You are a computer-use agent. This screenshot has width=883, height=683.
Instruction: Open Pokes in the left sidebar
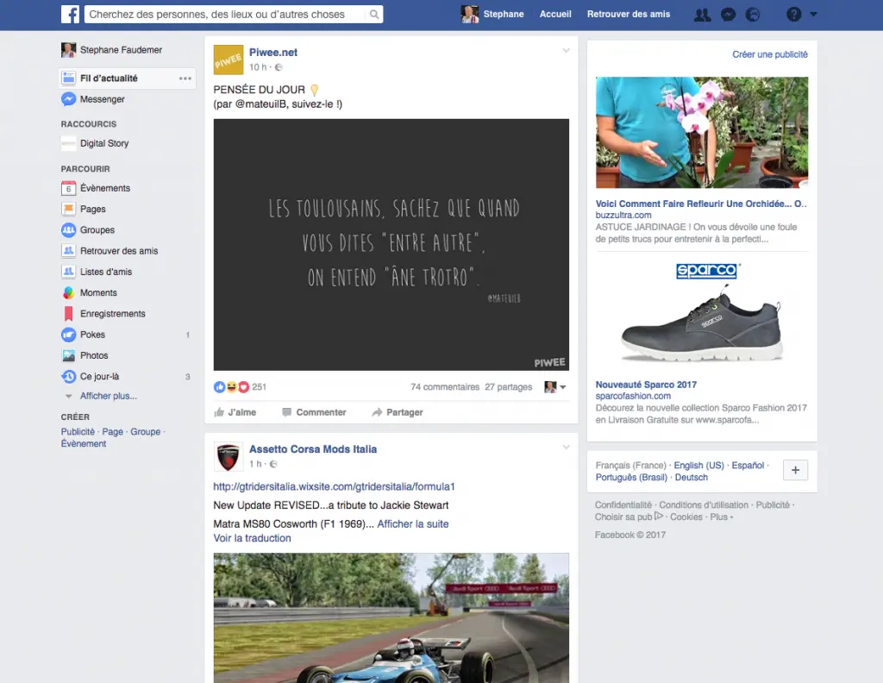point(92,335)
